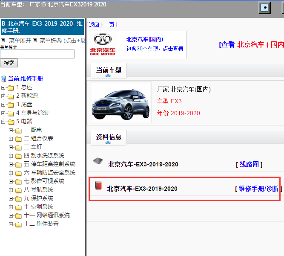
Task: Expand the 十二 附件装置 subfolder
Action: pos(11,224)
